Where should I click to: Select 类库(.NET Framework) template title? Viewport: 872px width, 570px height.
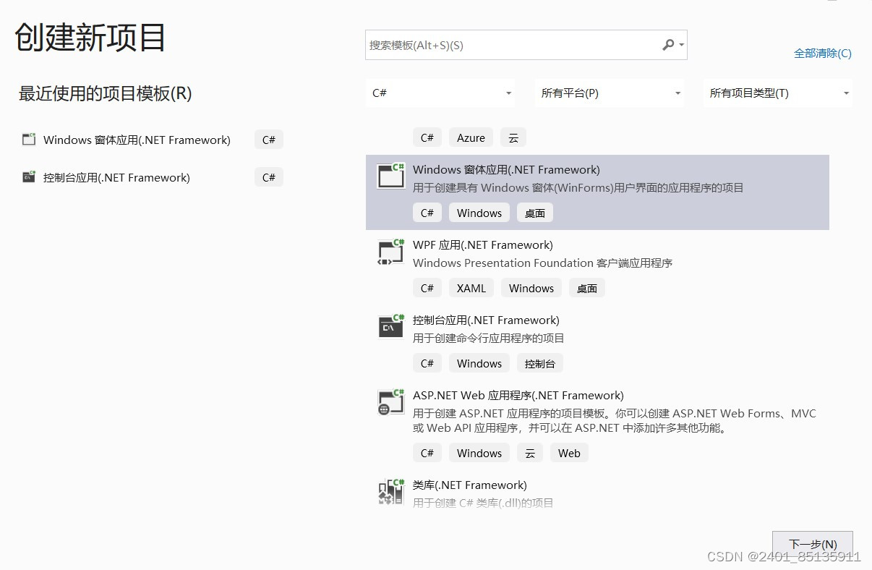pyautogui.click(x=470, y=485)
